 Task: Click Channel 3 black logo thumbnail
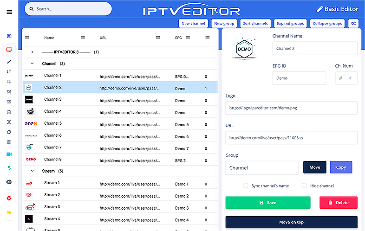29,100
